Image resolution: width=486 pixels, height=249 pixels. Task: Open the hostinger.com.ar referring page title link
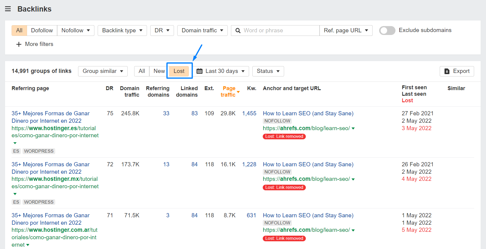click(50, 219)
